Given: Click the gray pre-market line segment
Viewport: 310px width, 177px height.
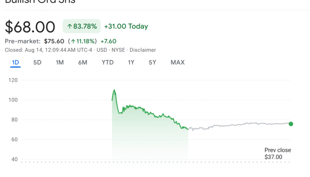Looking at the screenshot, I should click(240, 124).
